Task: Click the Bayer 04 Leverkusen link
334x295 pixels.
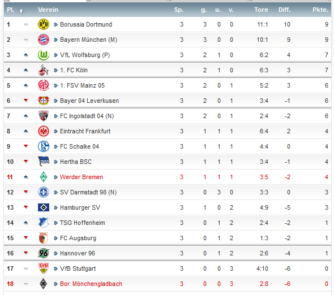Action: [x=89, y=101]
